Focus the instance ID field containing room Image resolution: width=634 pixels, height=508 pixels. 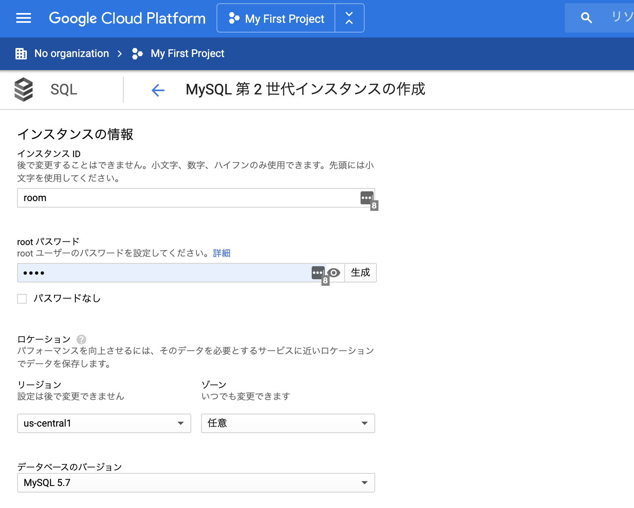[196, 198]
